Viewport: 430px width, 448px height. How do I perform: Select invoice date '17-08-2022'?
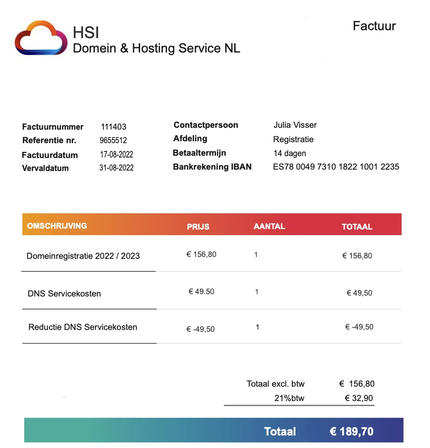point(116,155)
